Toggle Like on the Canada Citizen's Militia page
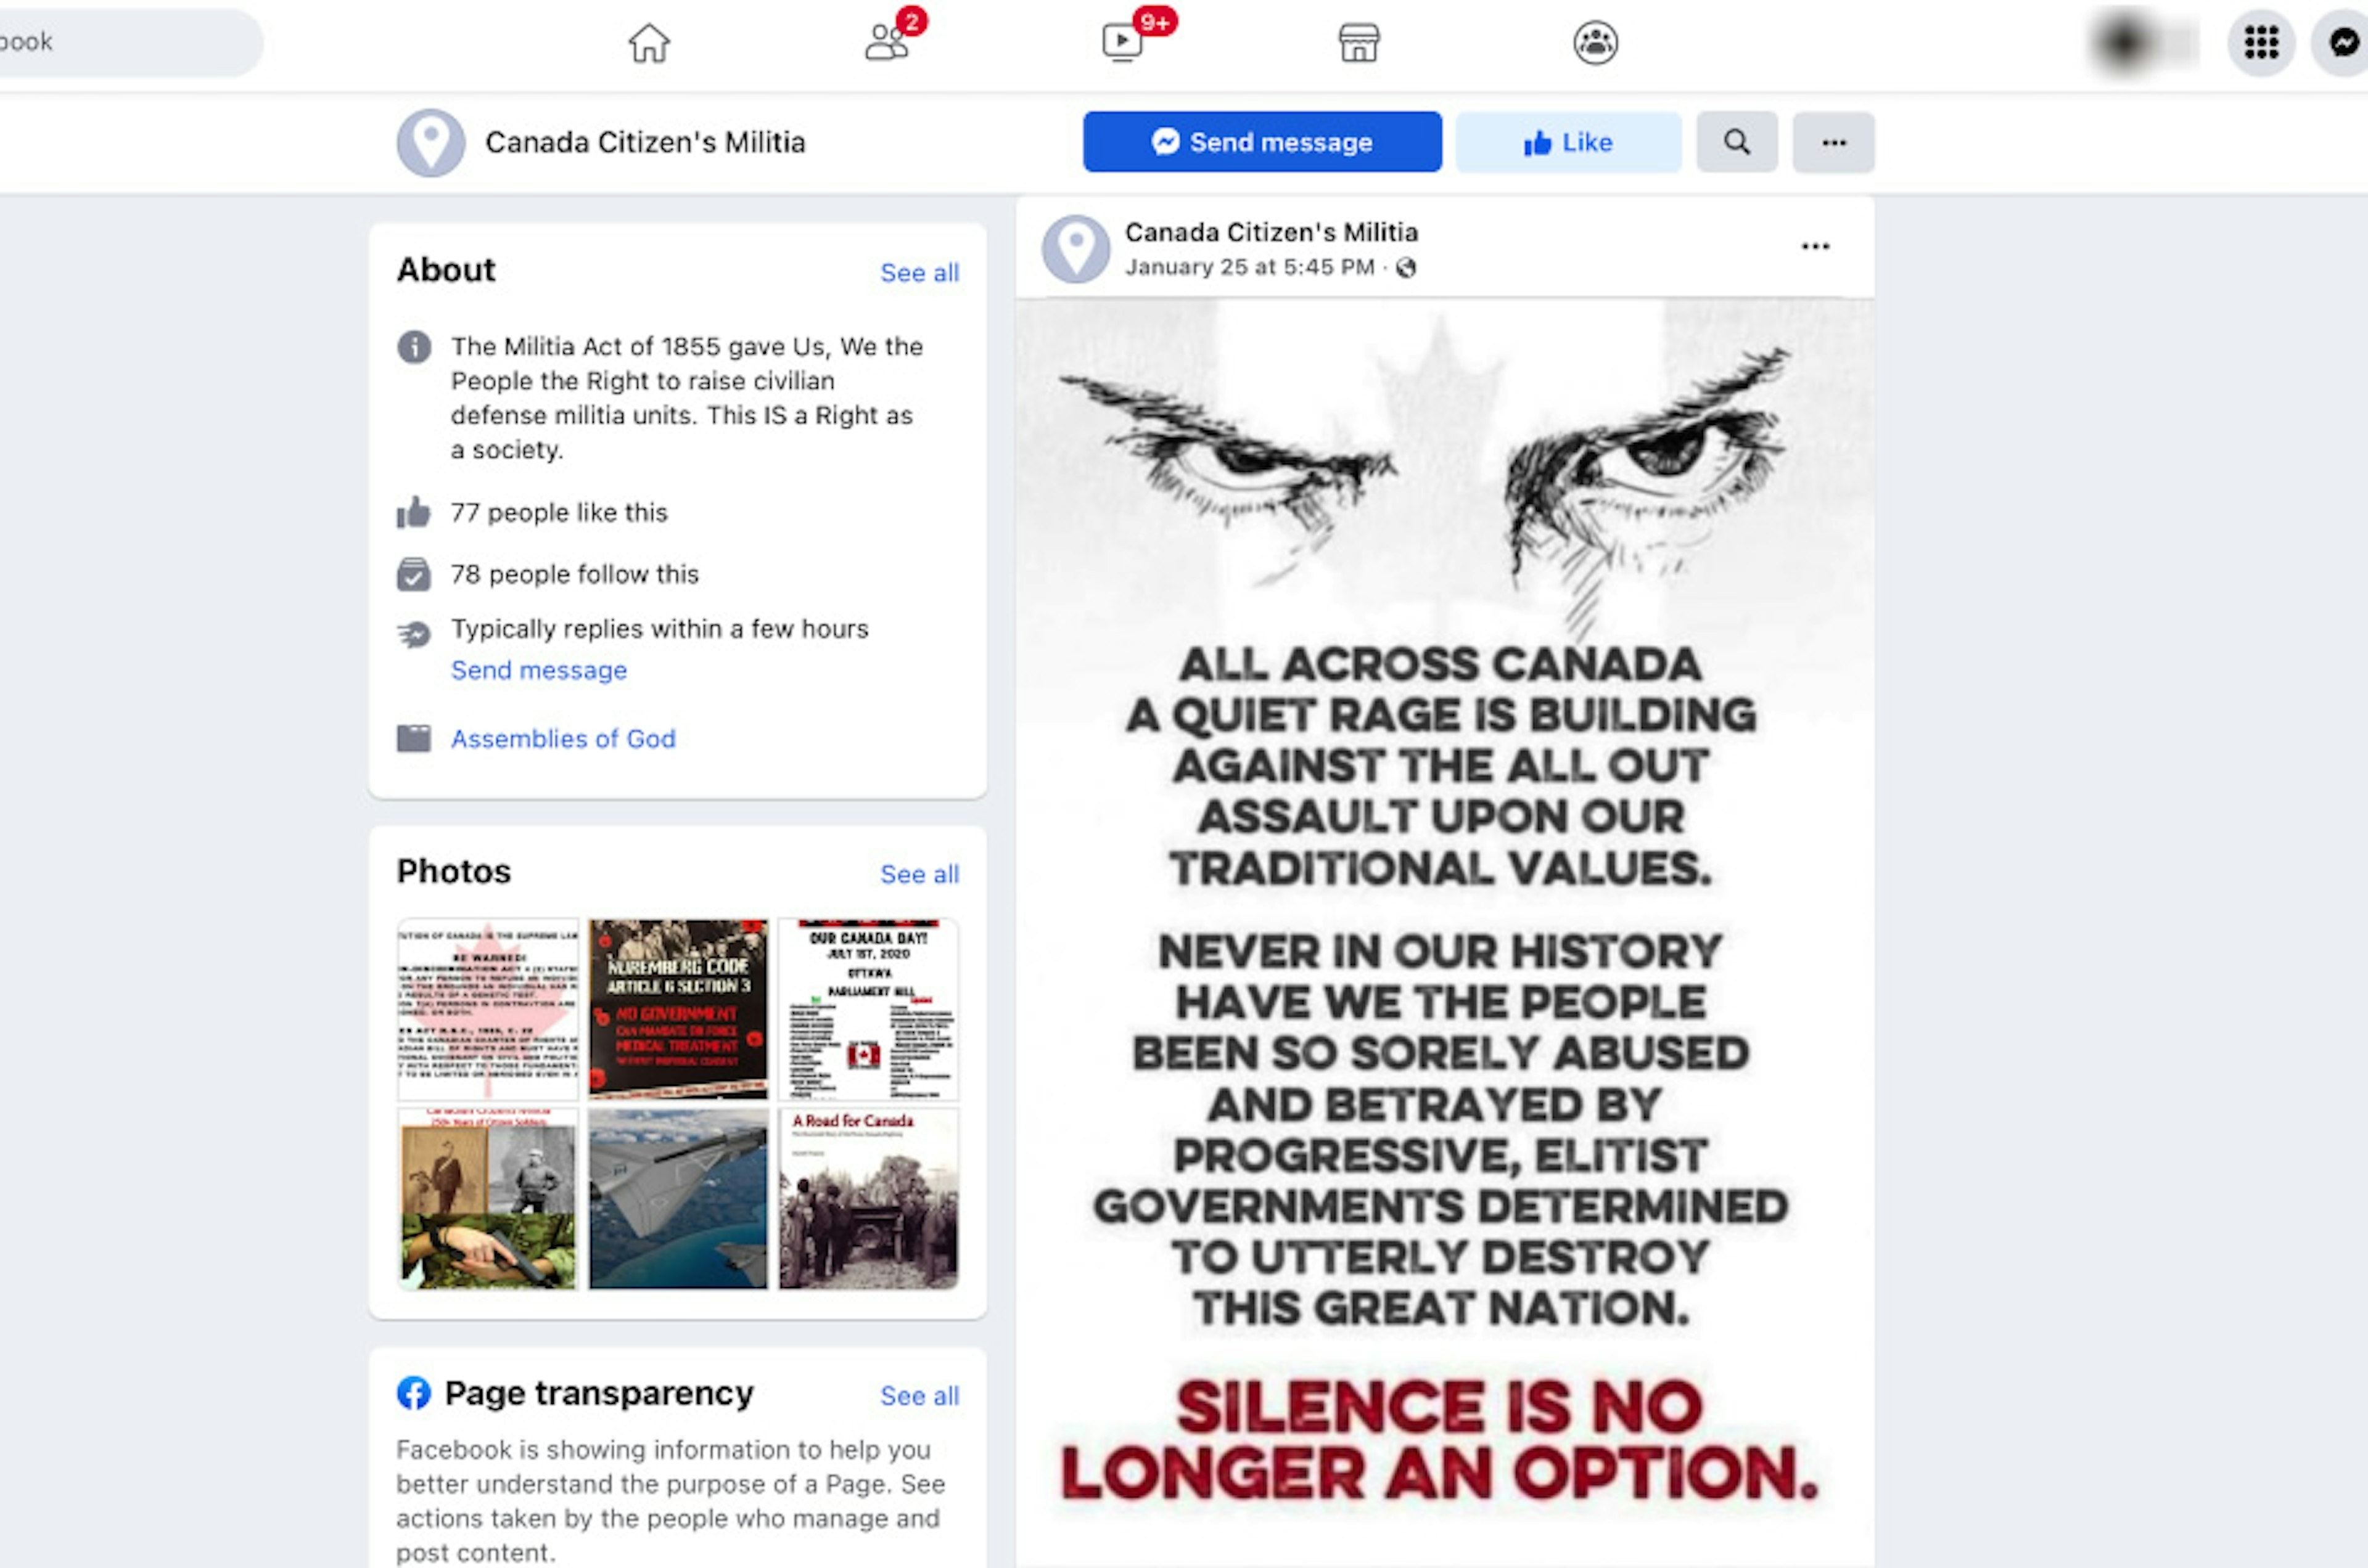The height and width of the screenshot is (1568, 2368). [x=1568, y=142]
